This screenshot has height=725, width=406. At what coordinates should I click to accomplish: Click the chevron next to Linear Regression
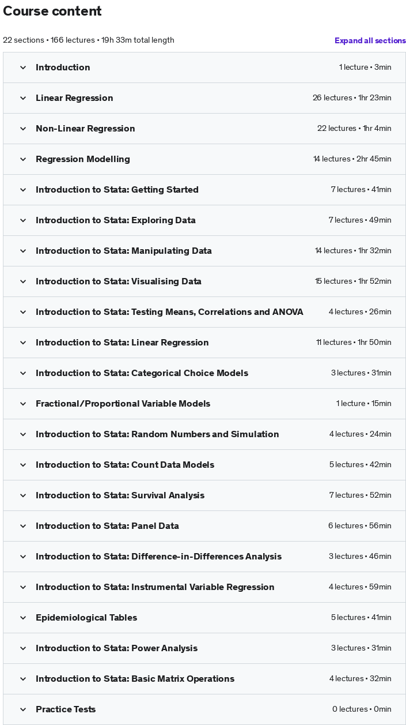click(23, 98)
